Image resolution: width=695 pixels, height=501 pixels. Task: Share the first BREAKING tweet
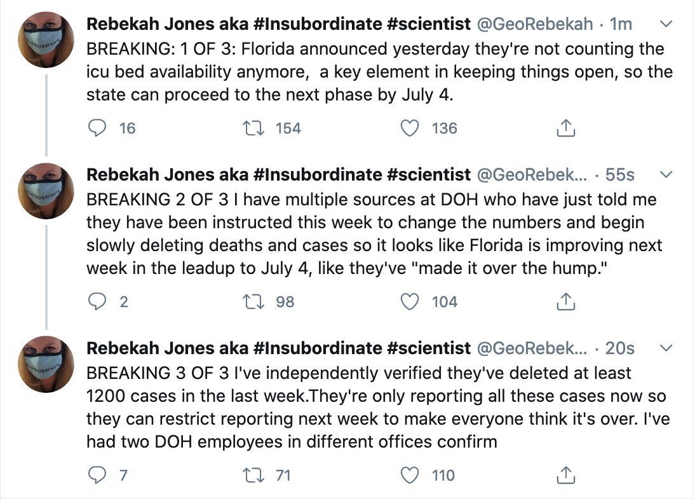pos(565,128)
